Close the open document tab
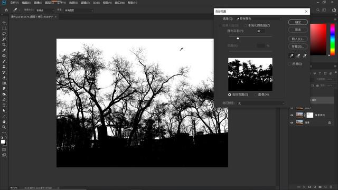The height and width of the screenshot is (190, 338). pyautogui.click(x=55, y=16)
